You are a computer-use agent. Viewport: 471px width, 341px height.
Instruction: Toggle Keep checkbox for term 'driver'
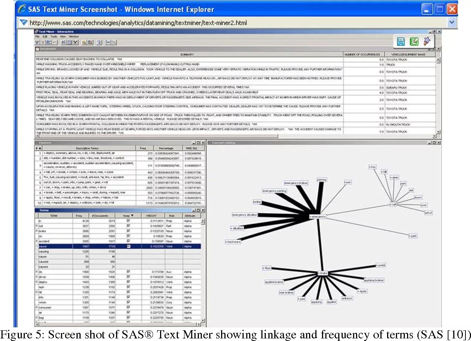(x=128, y=277)
